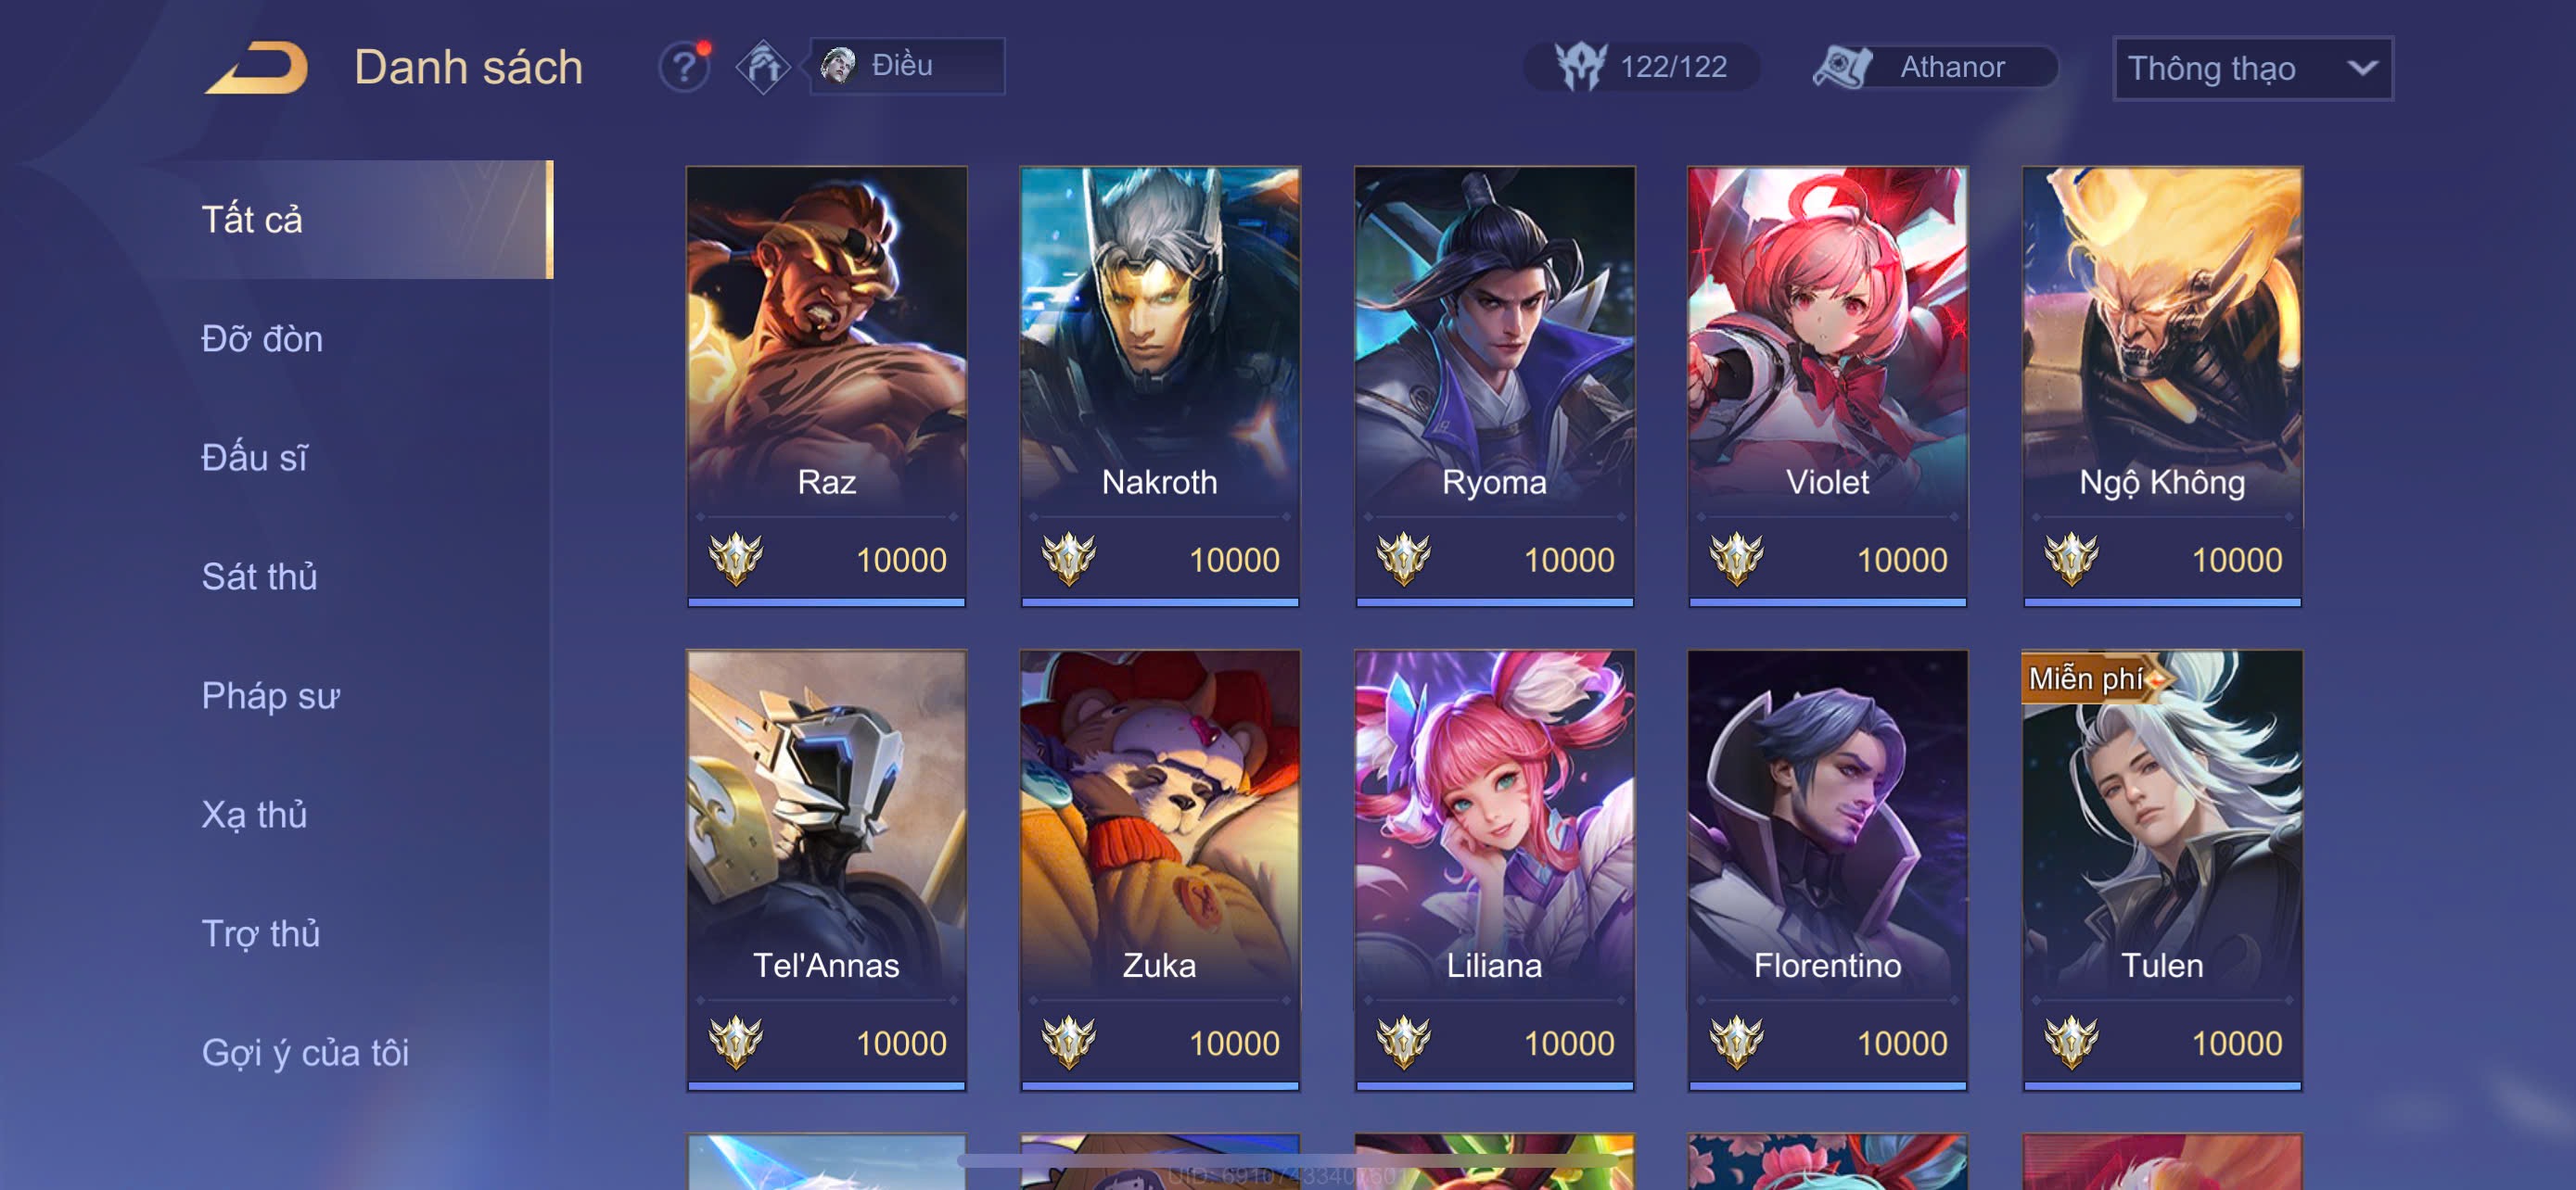Click the golden back arrow icon

tap(256, 68)
